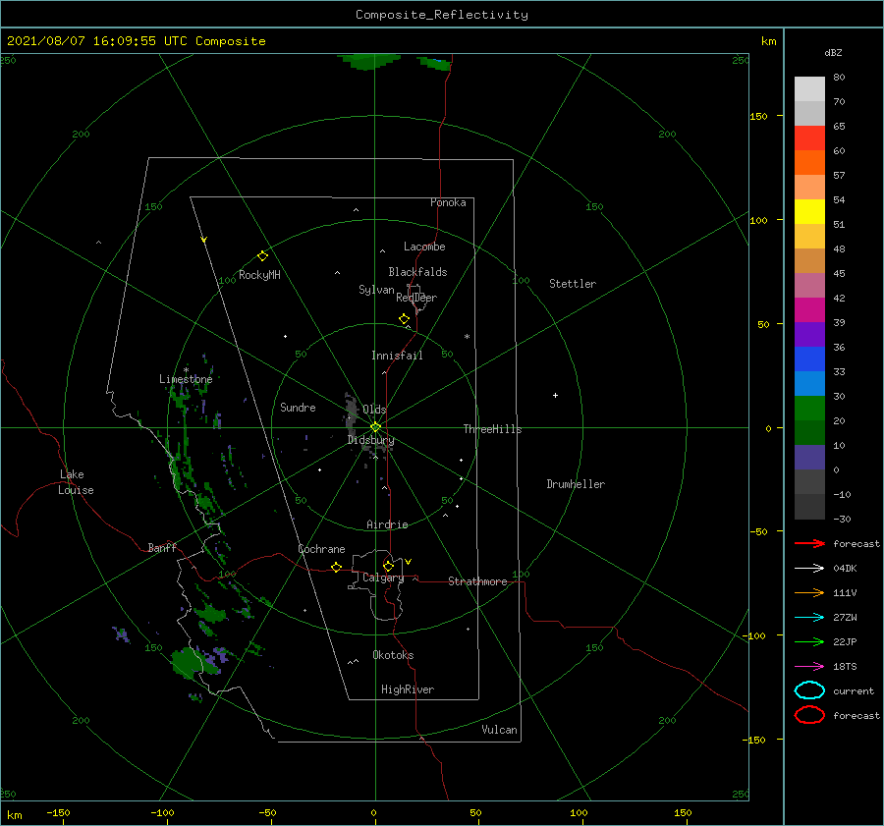
Task: Select the magenta 18TS arrow icon
Action: (809, 667)
